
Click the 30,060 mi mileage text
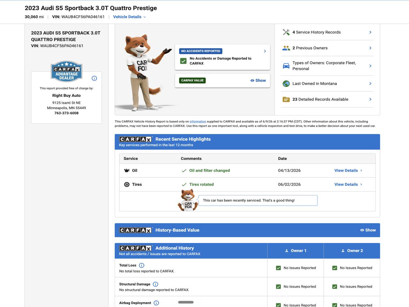coord(34,17)
